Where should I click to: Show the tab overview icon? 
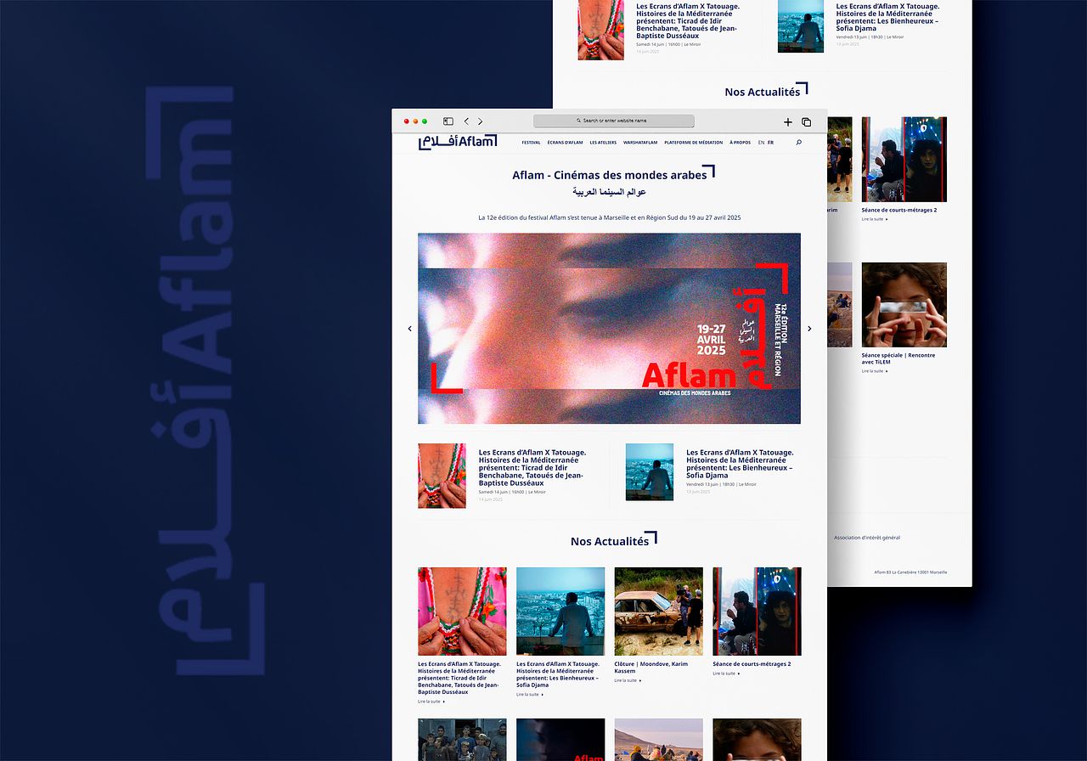click(x=806, y=122)
